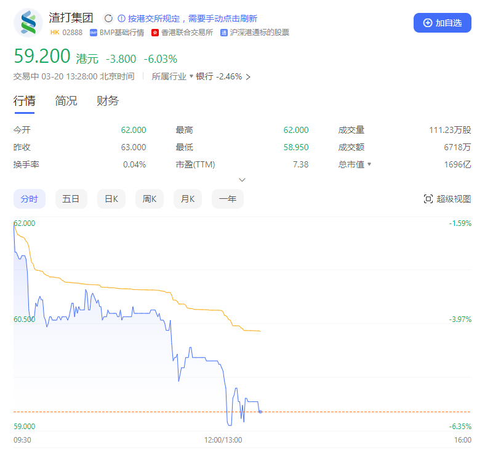Click current price 59.200
This screenshot has height=450, width=485.
(42, 56)
